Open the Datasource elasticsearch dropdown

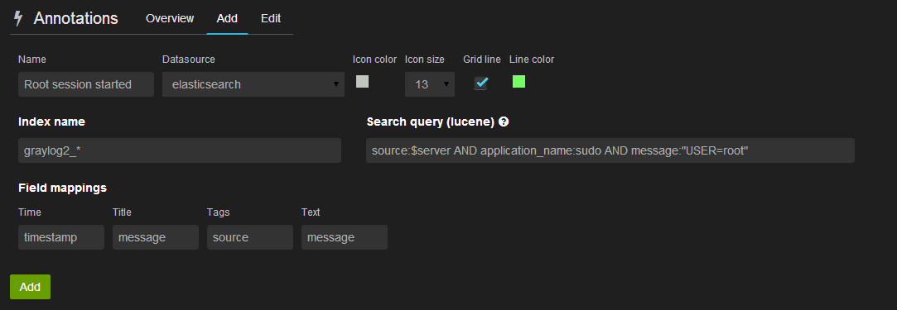point(253,84)
